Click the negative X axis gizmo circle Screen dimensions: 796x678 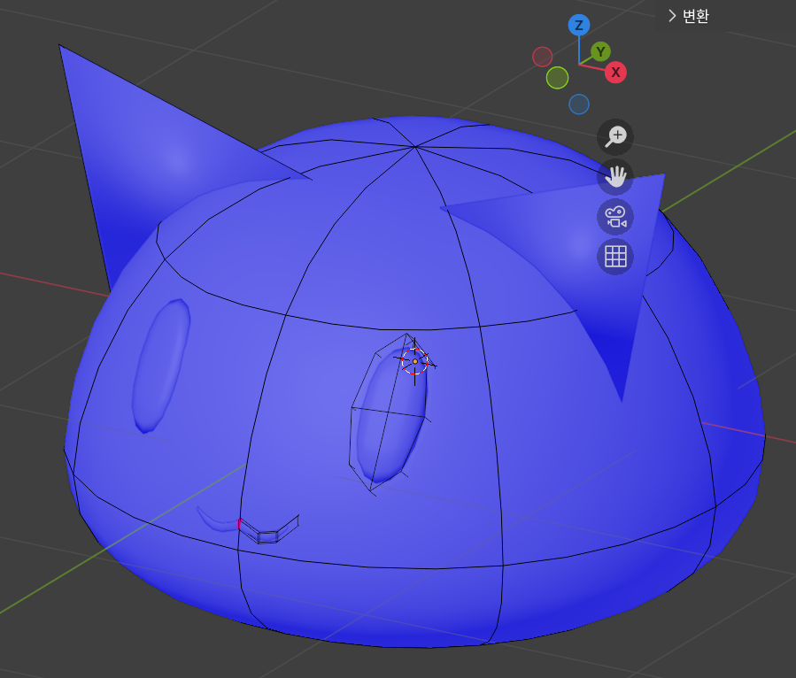(x=542, y=57)
